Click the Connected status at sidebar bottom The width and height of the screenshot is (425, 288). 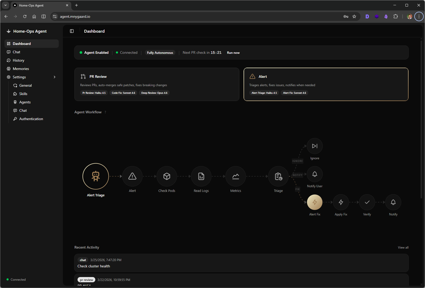pyautogui.click(x=16, y=279)
